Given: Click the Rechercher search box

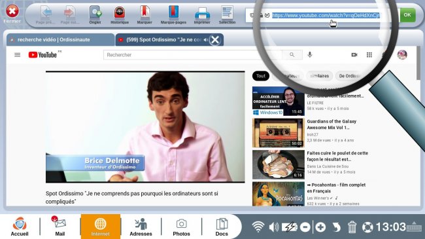Looking at the screenshot, I should click(192, 55).
